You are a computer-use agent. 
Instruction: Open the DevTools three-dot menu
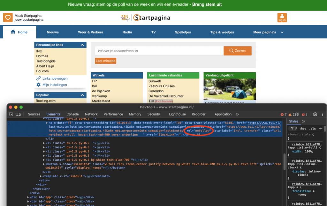[x=323, y=114]
